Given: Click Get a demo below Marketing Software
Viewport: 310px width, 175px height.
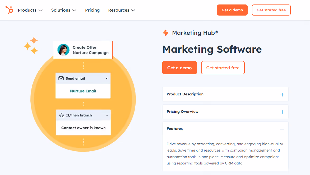Looking at the screenshot, I should coord(179,67).
